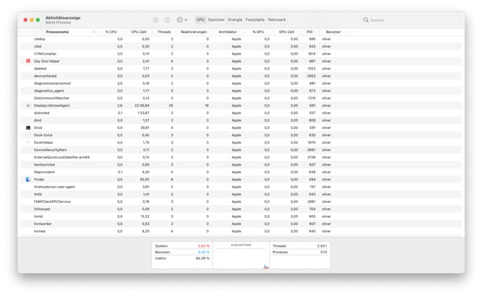Focus the Suchen search field
Image resolution: width=482 pixels, height=296 pixels.
[413, 20]
